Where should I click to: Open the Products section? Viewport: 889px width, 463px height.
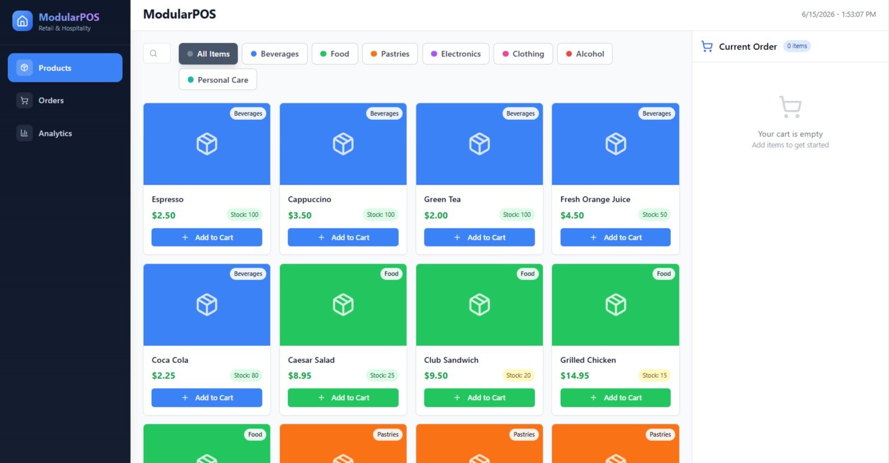click(x=65, y=68)
